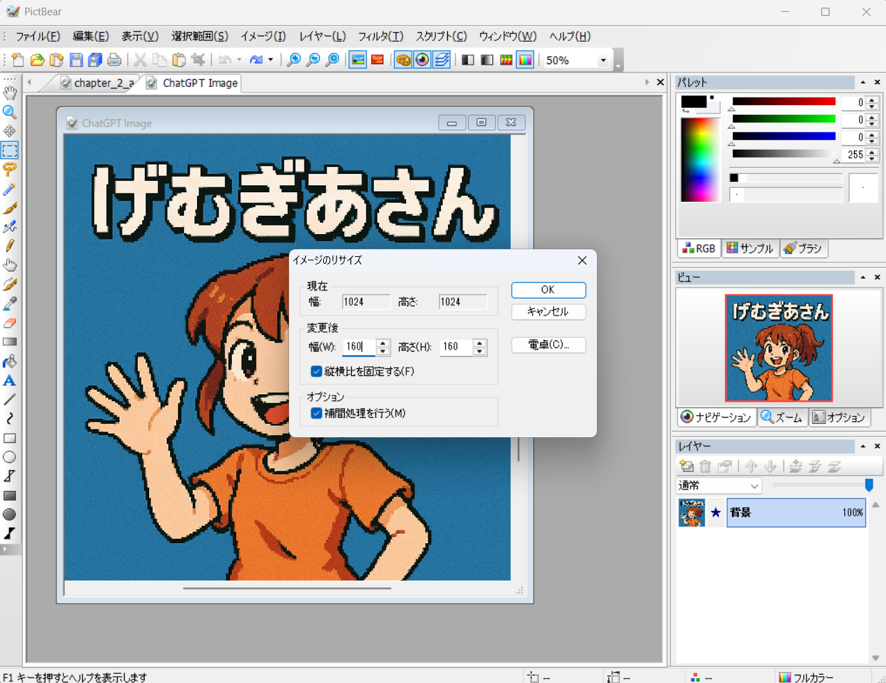Screen dimensions: 886x683
Task: Open the redo history dropdown arrow
Action: point(271,61)
